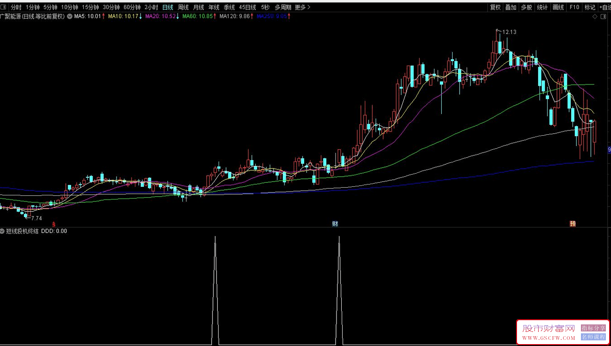The image size is (611, 346).
Task: Click the 广聚能源 chart title text
Action: (x=32, y=16)
